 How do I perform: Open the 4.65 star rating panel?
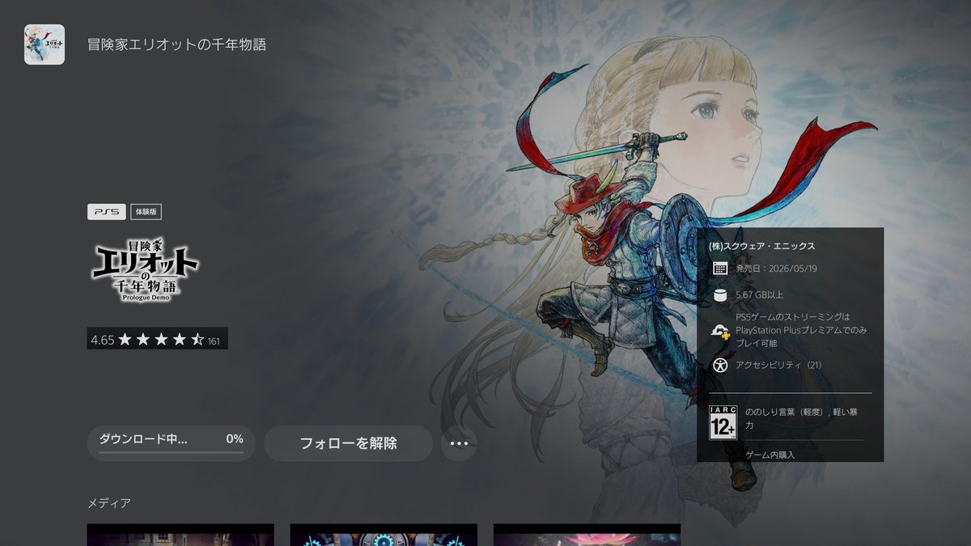click(x=157, y=339)
